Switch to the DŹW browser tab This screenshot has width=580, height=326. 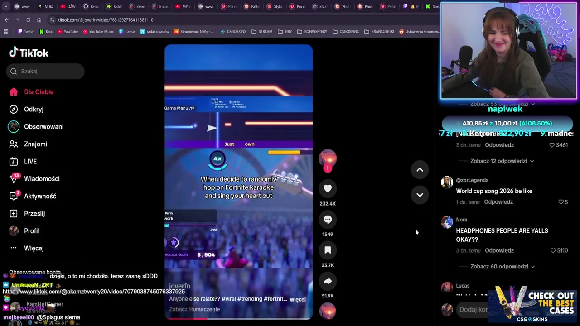[x=68, y=6]
